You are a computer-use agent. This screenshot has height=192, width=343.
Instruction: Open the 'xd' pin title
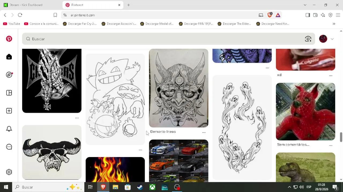pos(279,75)
